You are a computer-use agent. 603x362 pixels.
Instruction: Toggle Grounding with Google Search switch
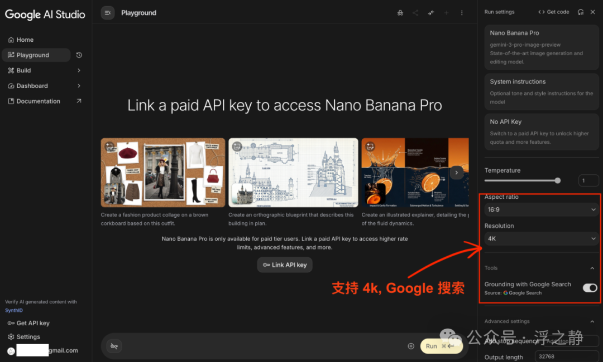tap(590, 287)
